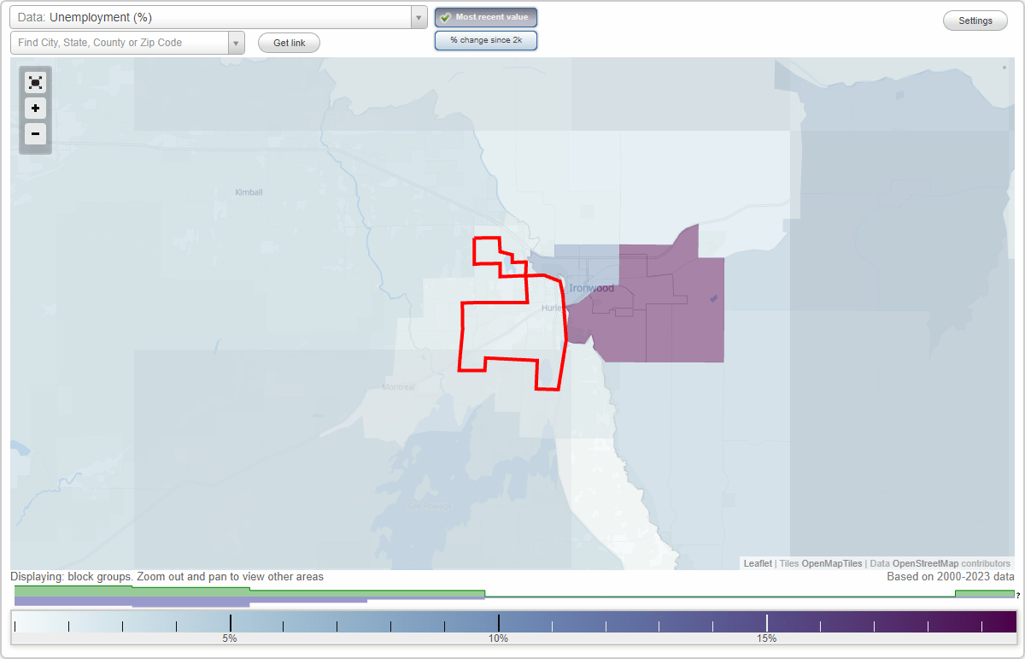Screen dimensions: 1025x659
Task: Click the Montreal map label
Action: point(398,387)
